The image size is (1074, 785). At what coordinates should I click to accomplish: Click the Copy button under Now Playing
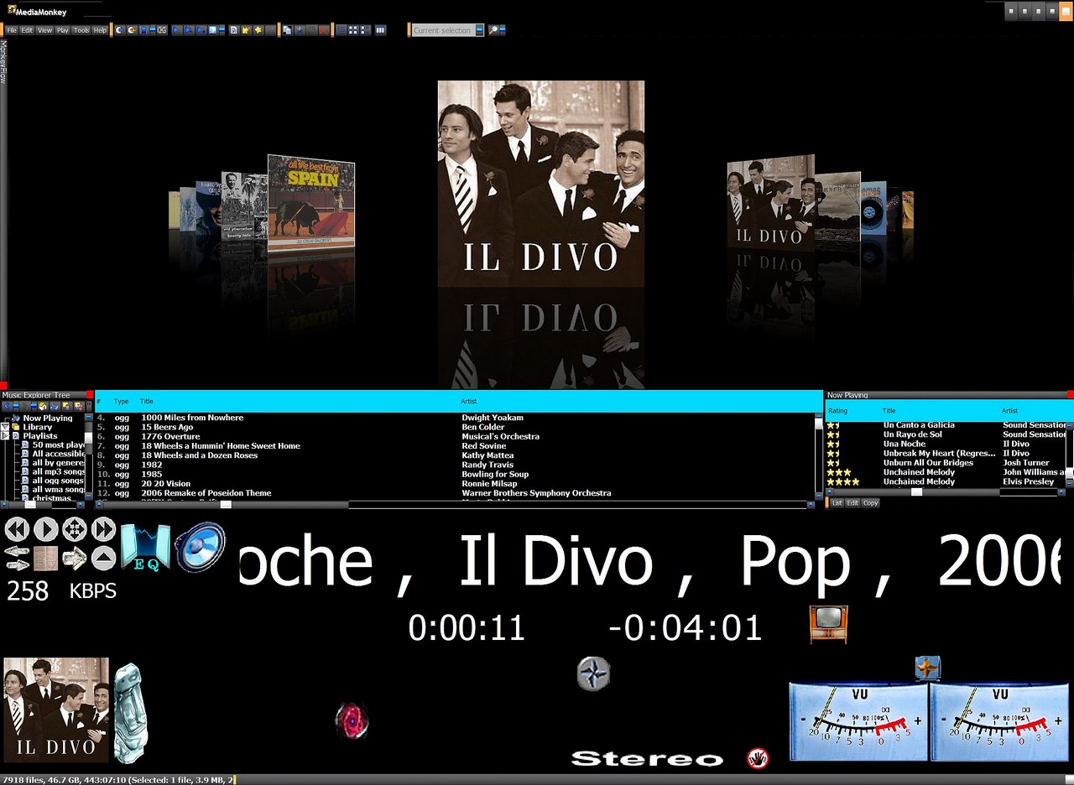click(871, 503)
